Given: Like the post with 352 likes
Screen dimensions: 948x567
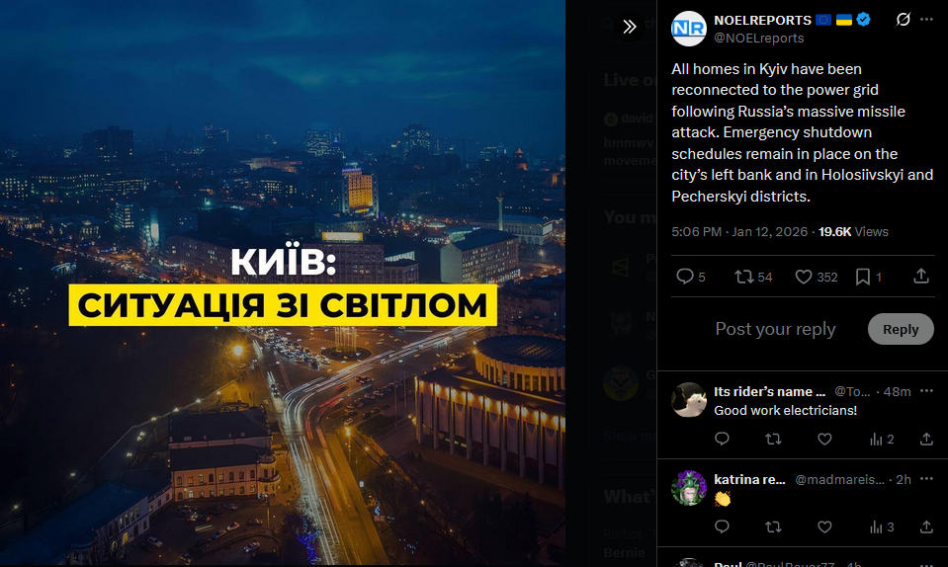Looking at the screenshot, I should click(817, 277).
